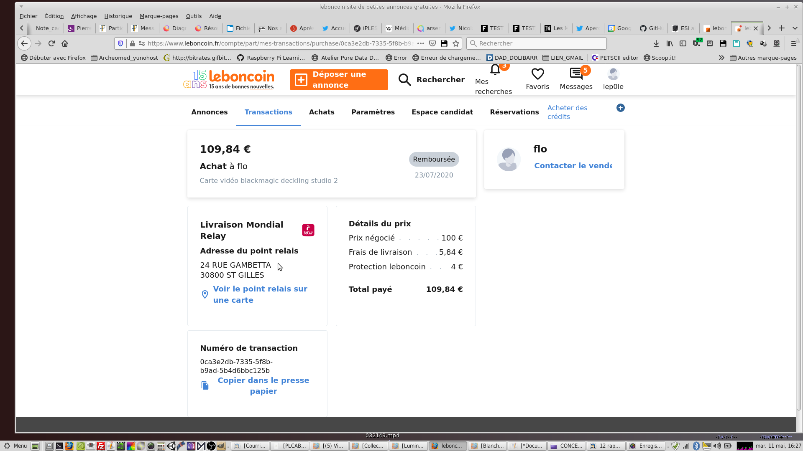This screenshot has height=451, width=803.
Task: Switch to the Achats tab
Action: tap(322, 112)
